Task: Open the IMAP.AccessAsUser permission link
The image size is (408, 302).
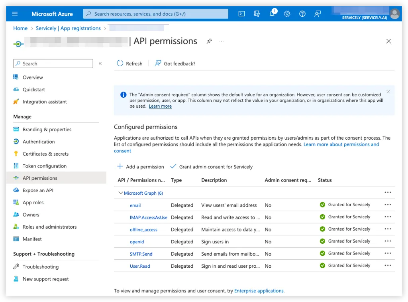Action: point(149,217)
